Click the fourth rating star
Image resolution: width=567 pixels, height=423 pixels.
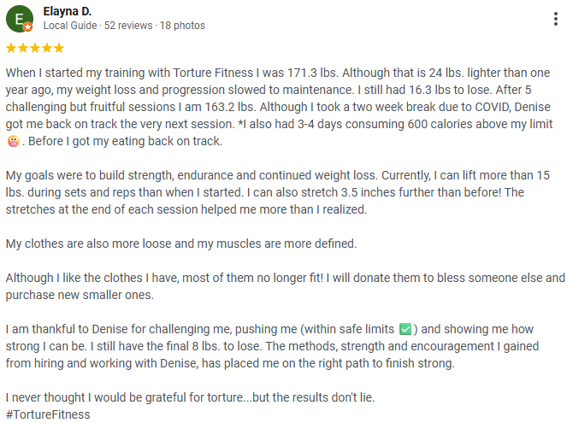point(46,48)
